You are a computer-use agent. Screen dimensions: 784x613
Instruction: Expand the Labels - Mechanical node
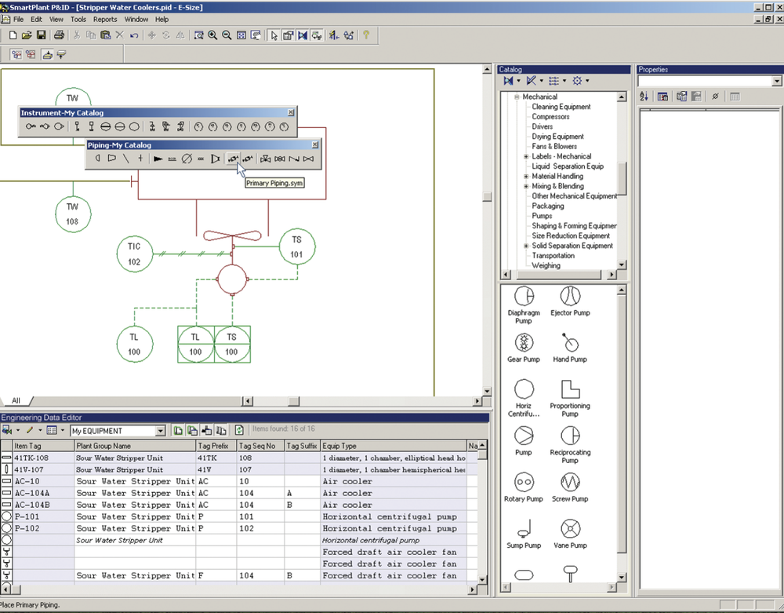point(526,157)
